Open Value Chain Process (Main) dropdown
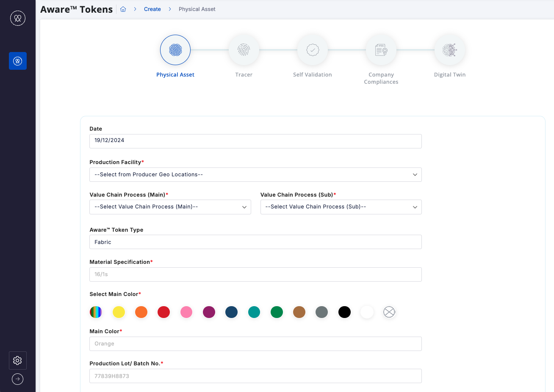The height and width of the screenshot is (392, 554). pos(170,207)
